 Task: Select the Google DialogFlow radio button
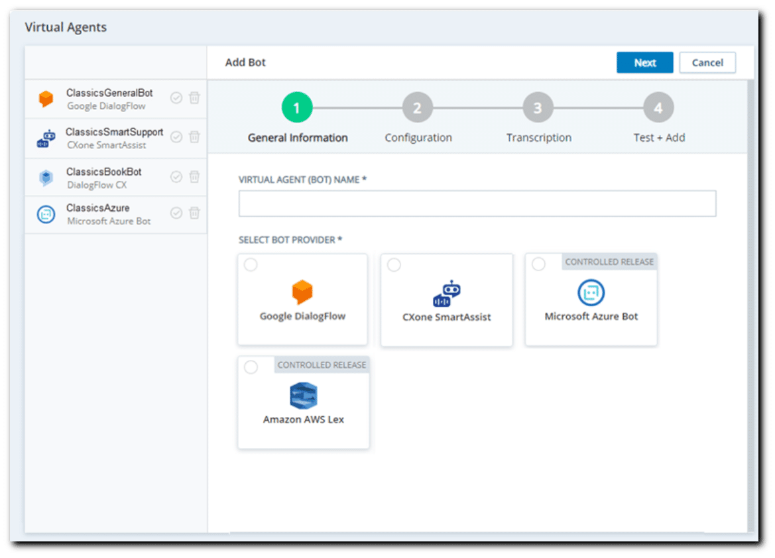tap(251, 265)
